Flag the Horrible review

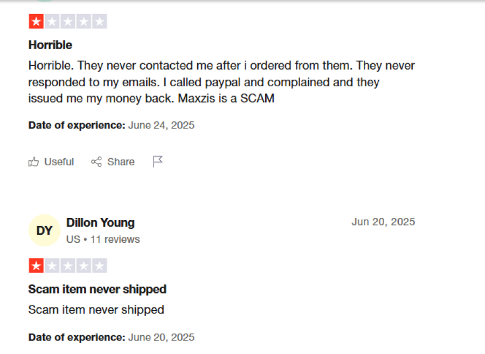[x=157, y=161]
